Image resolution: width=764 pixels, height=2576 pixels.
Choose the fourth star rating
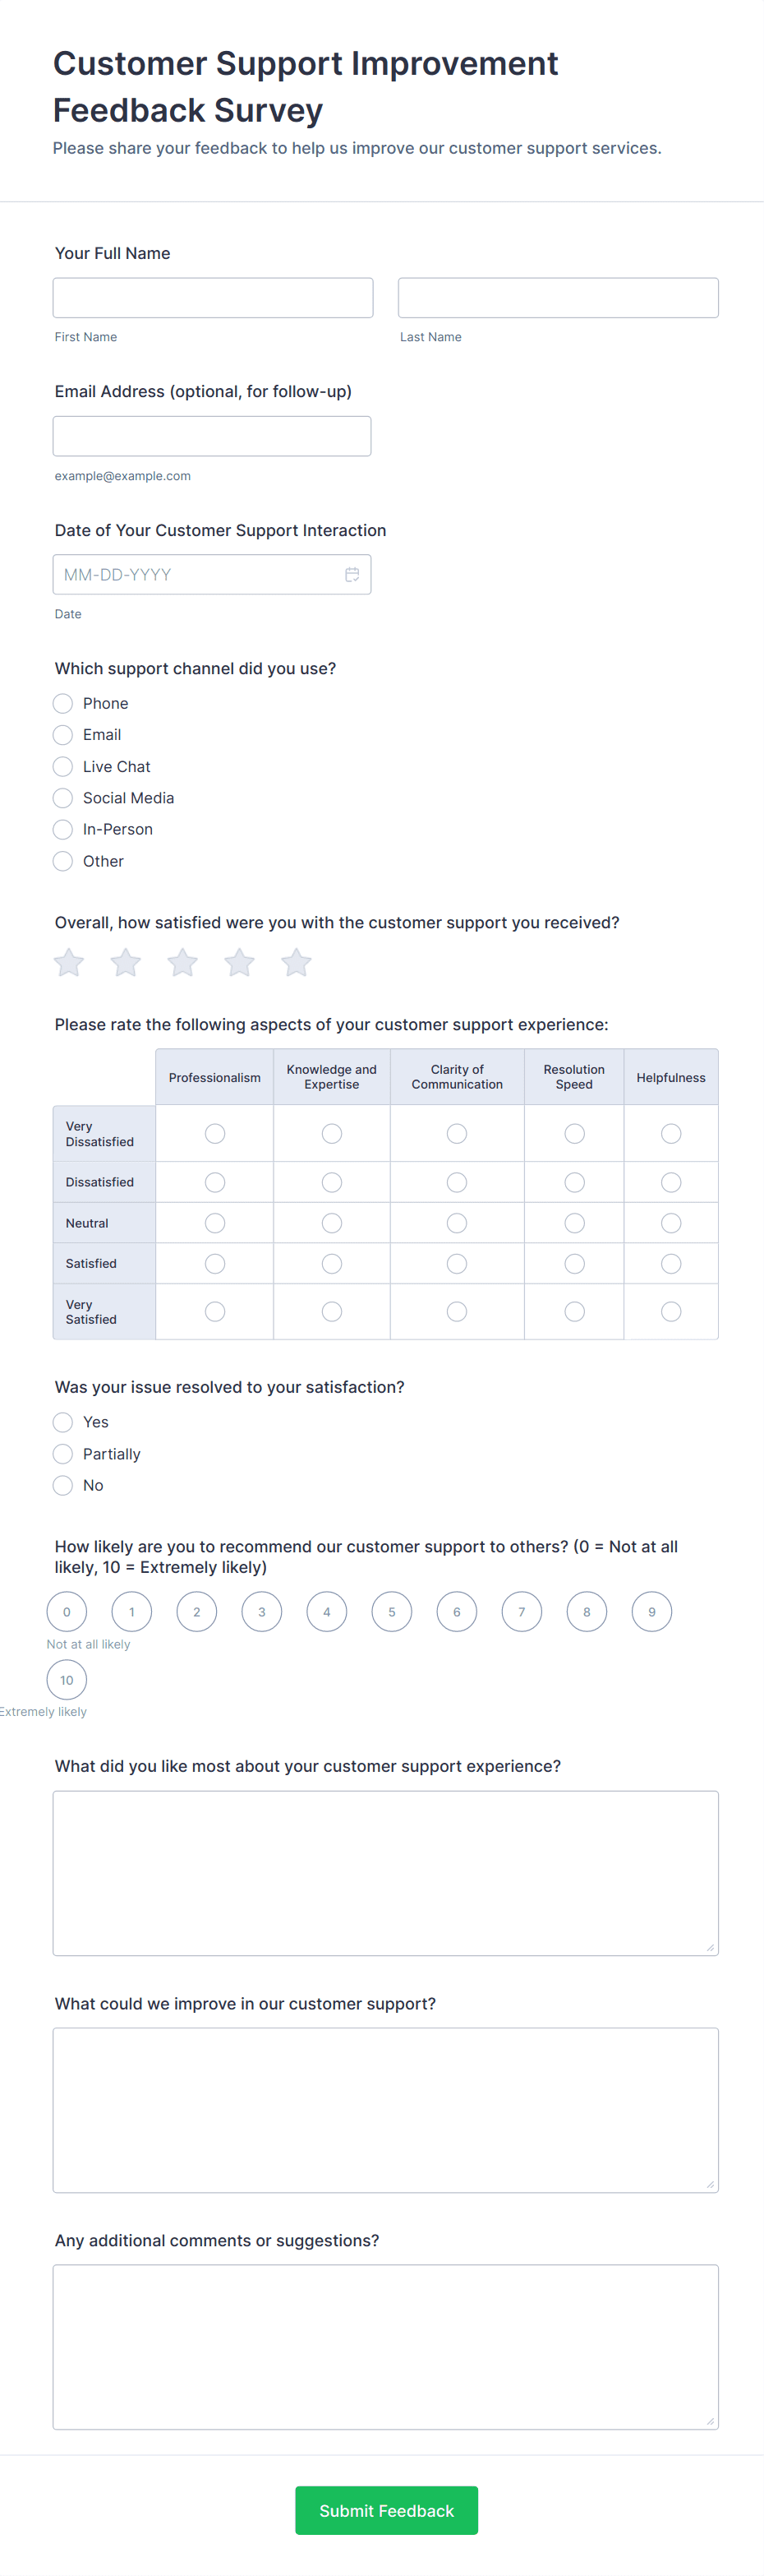tap(240, 963)
